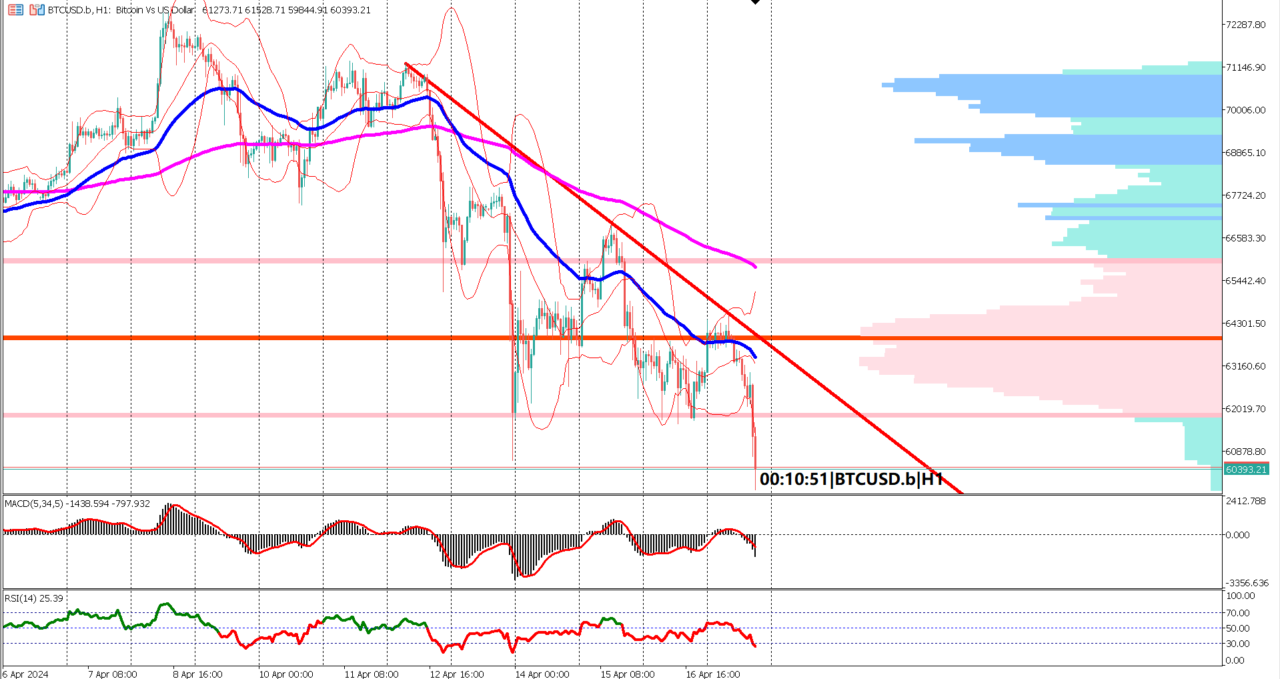Click the 6 Apr 2024 date label
The width and height of the screenshot is (1280, 679).
click(x=25, y=674)
